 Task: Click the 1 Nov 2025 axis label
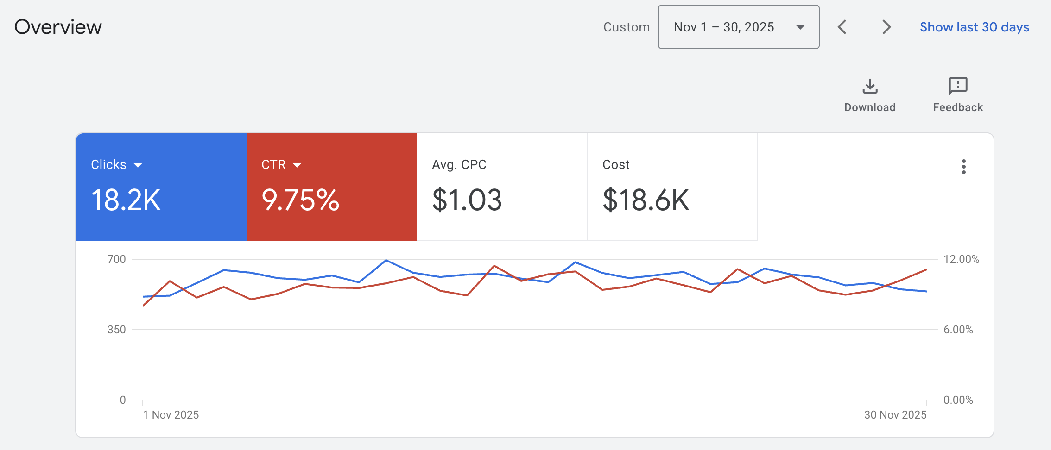tap(171, 415)
